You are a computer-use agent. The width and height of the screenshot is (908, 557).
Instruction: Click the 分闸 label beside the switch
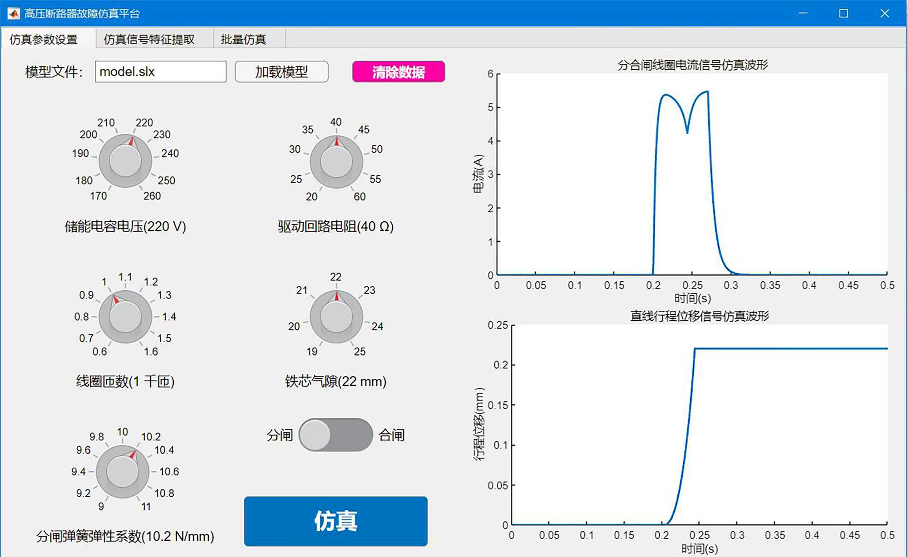(280, 435)
